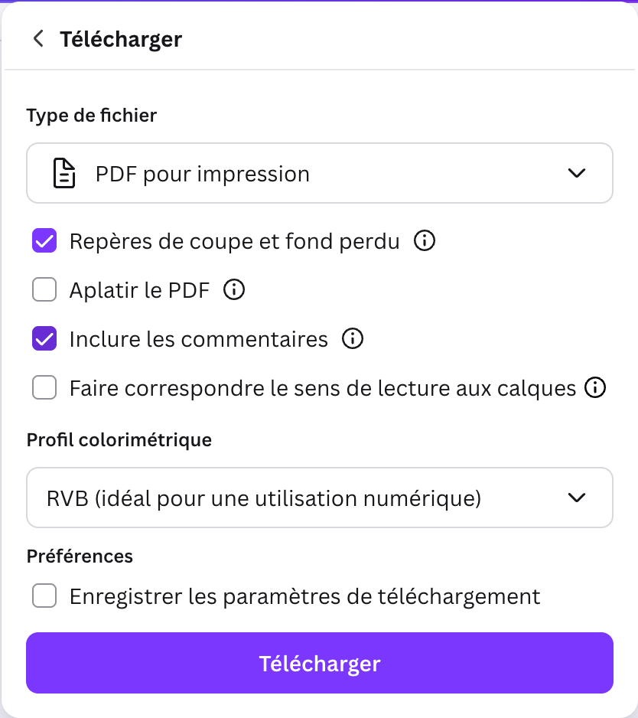Check the Enregistrer les paramètres de téléchargement box
Viewport: 638px width, 718px height.
(x=44, y=596)
